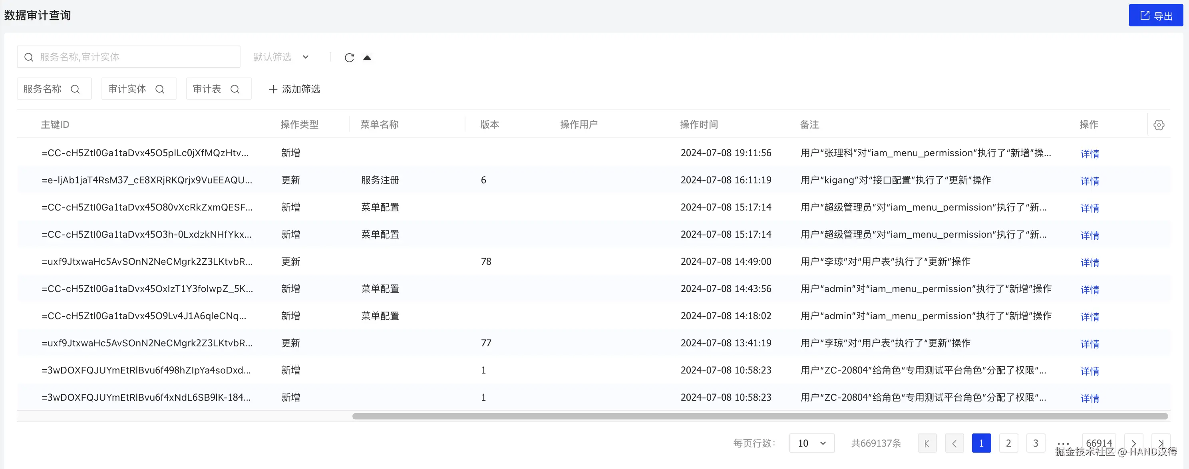Go to the previous page via the left-chevron icon
This screenshot has height=469, width=1189.
954,443
